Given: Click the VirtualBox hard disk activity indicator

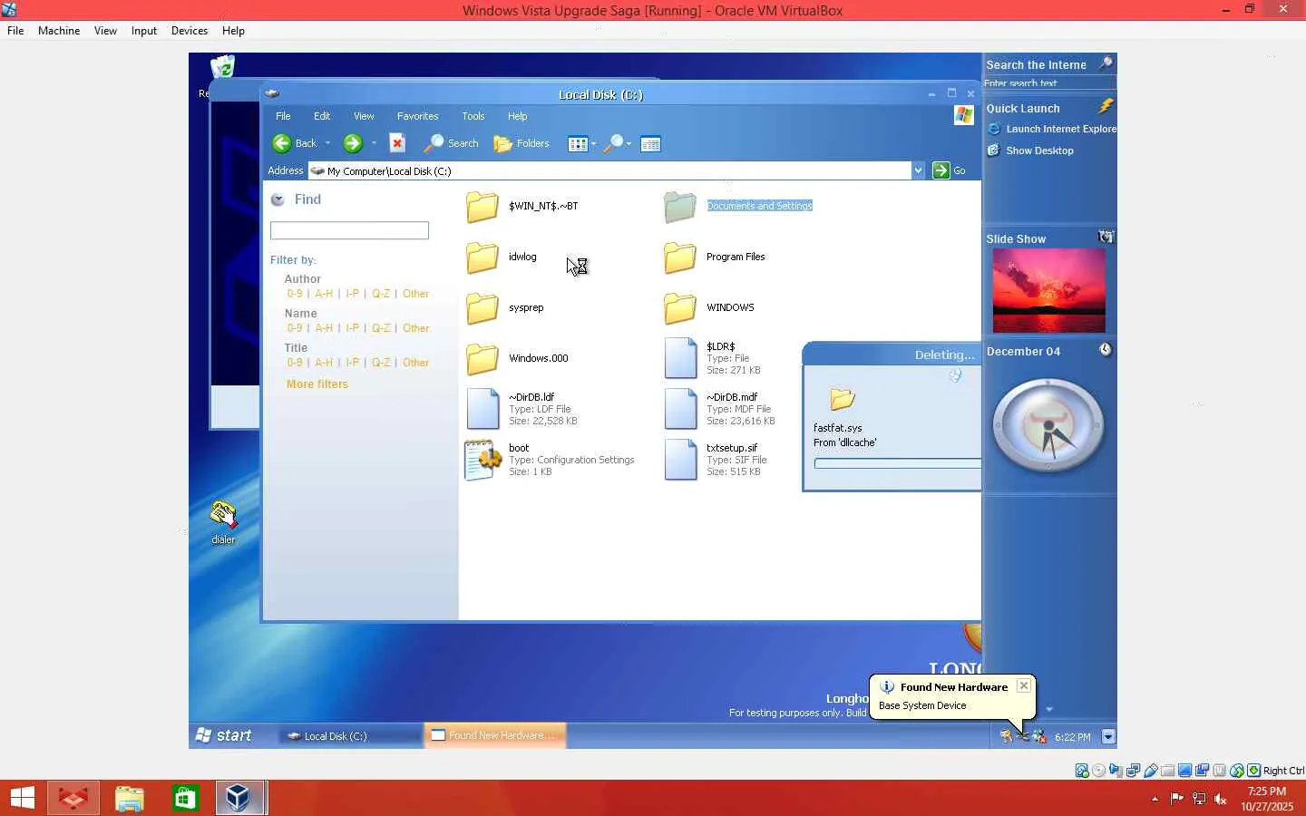Looking at the screenshot, I should pyautogui.click(x=1082, y=771).
